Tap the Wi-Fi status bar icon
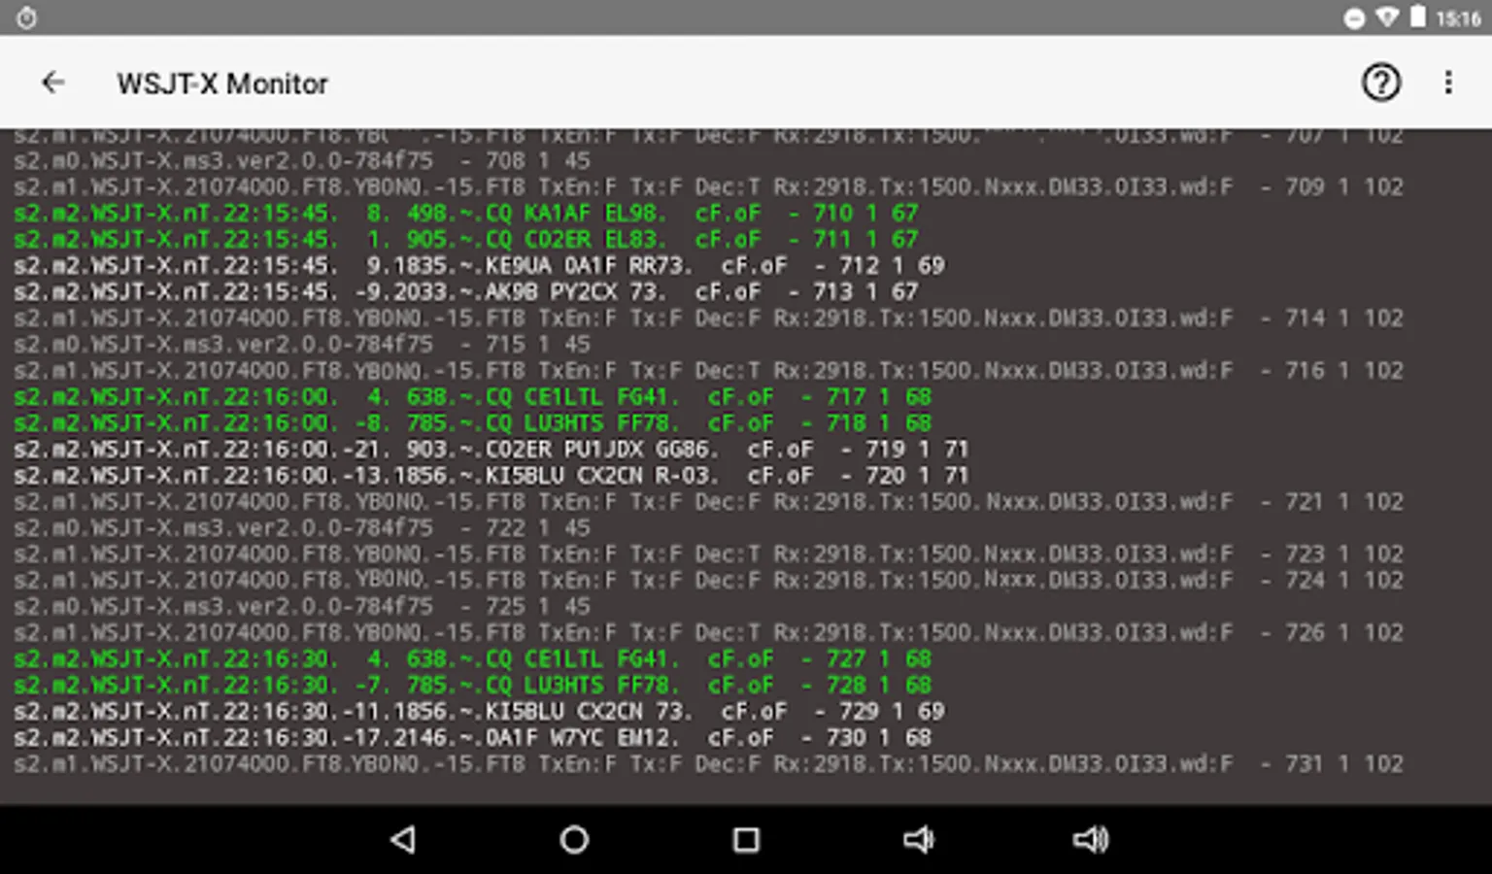Screen dimensions: 1492x874 1387,18
